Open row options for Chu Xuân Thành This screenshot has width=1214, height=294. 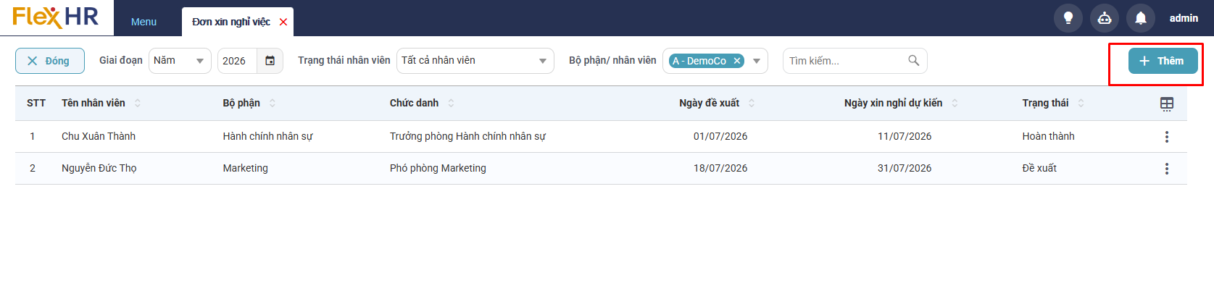pyautogui.click(x=1167, y=137)
